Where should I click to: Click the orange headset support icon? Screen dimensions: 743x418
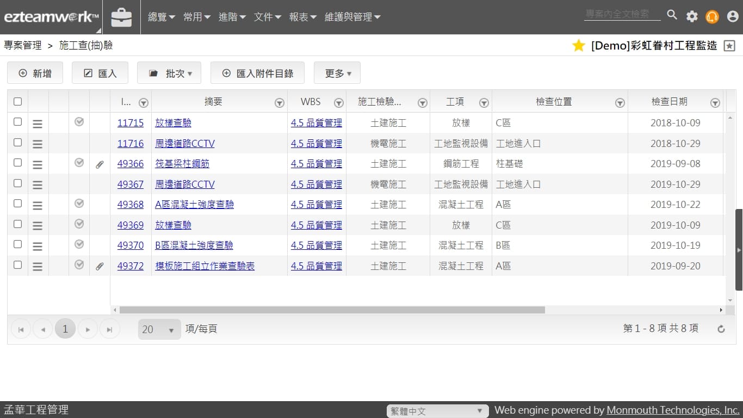tap(712, 17)
